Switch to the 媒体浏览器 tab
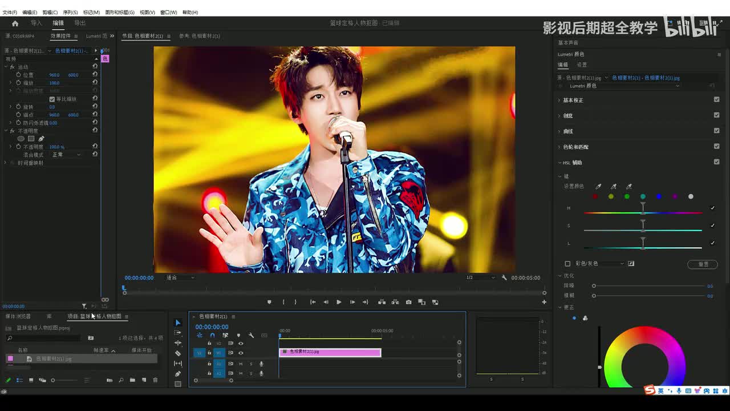 [18, 316]
